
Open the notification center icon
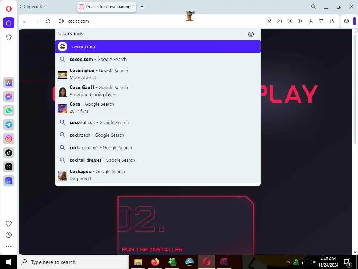[347, 262]
